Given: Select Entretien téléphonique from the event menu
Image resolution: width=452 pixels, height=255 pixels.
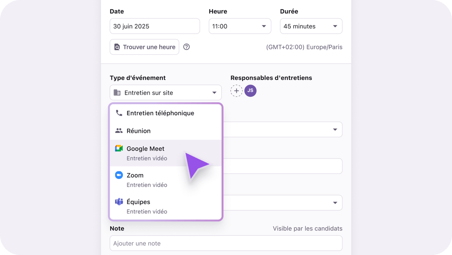Looking at the screenshot, I should coord(160,113).
